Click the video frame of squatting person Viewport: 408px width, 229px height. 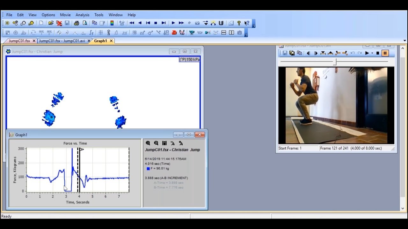pos(336,105)
